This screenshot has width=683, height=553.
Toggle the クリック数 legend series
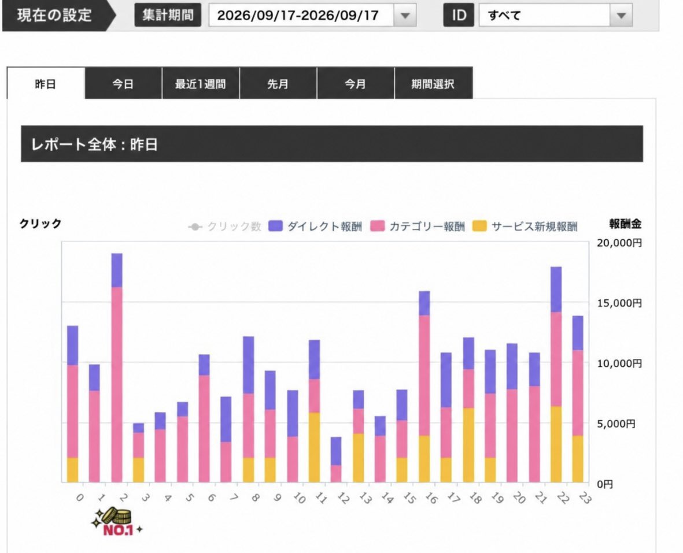225,227
